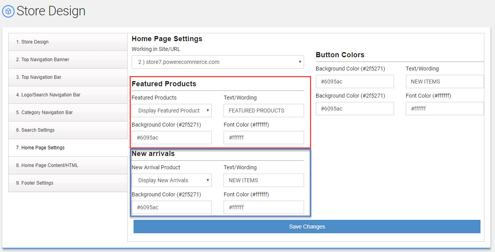
Task: Switch to 4. Logo/Search Navigation Bar
Action: (68, 95)
